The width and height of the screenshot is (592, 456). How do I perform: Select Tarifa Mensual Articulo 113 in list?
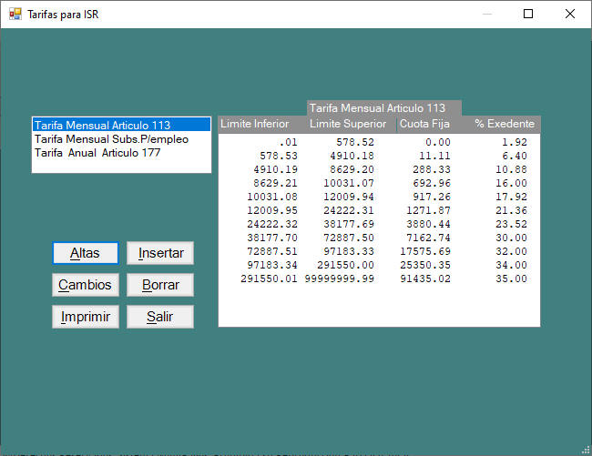(102, 126)
